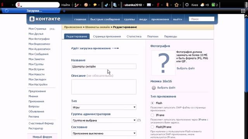Open dropdown arrow next to the Yandex logo

pos(12,5)
